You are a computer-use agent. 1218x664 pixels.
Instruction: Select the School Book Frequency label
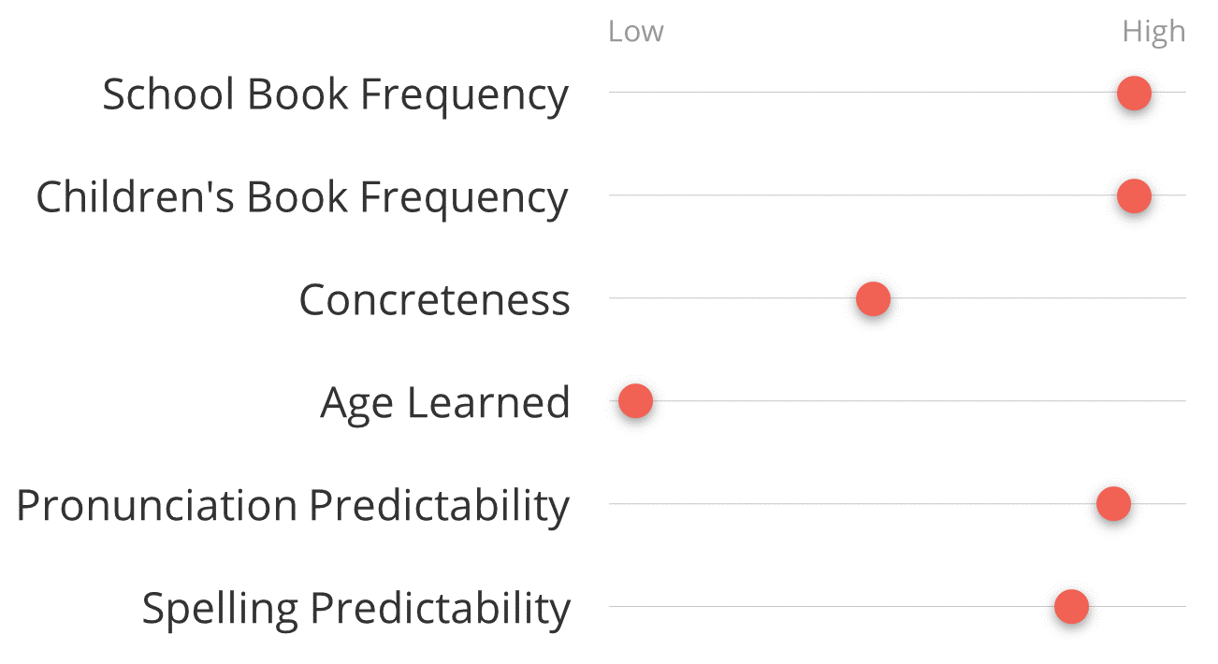tap(335, 95)
